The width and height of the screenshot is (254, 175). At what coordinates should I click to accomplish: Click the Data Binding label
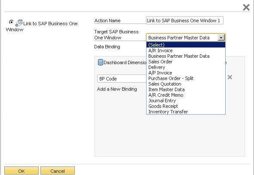pyautogui.click(x=107, y=47)
